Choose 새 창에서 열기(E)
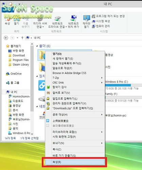 coord(75,59)
